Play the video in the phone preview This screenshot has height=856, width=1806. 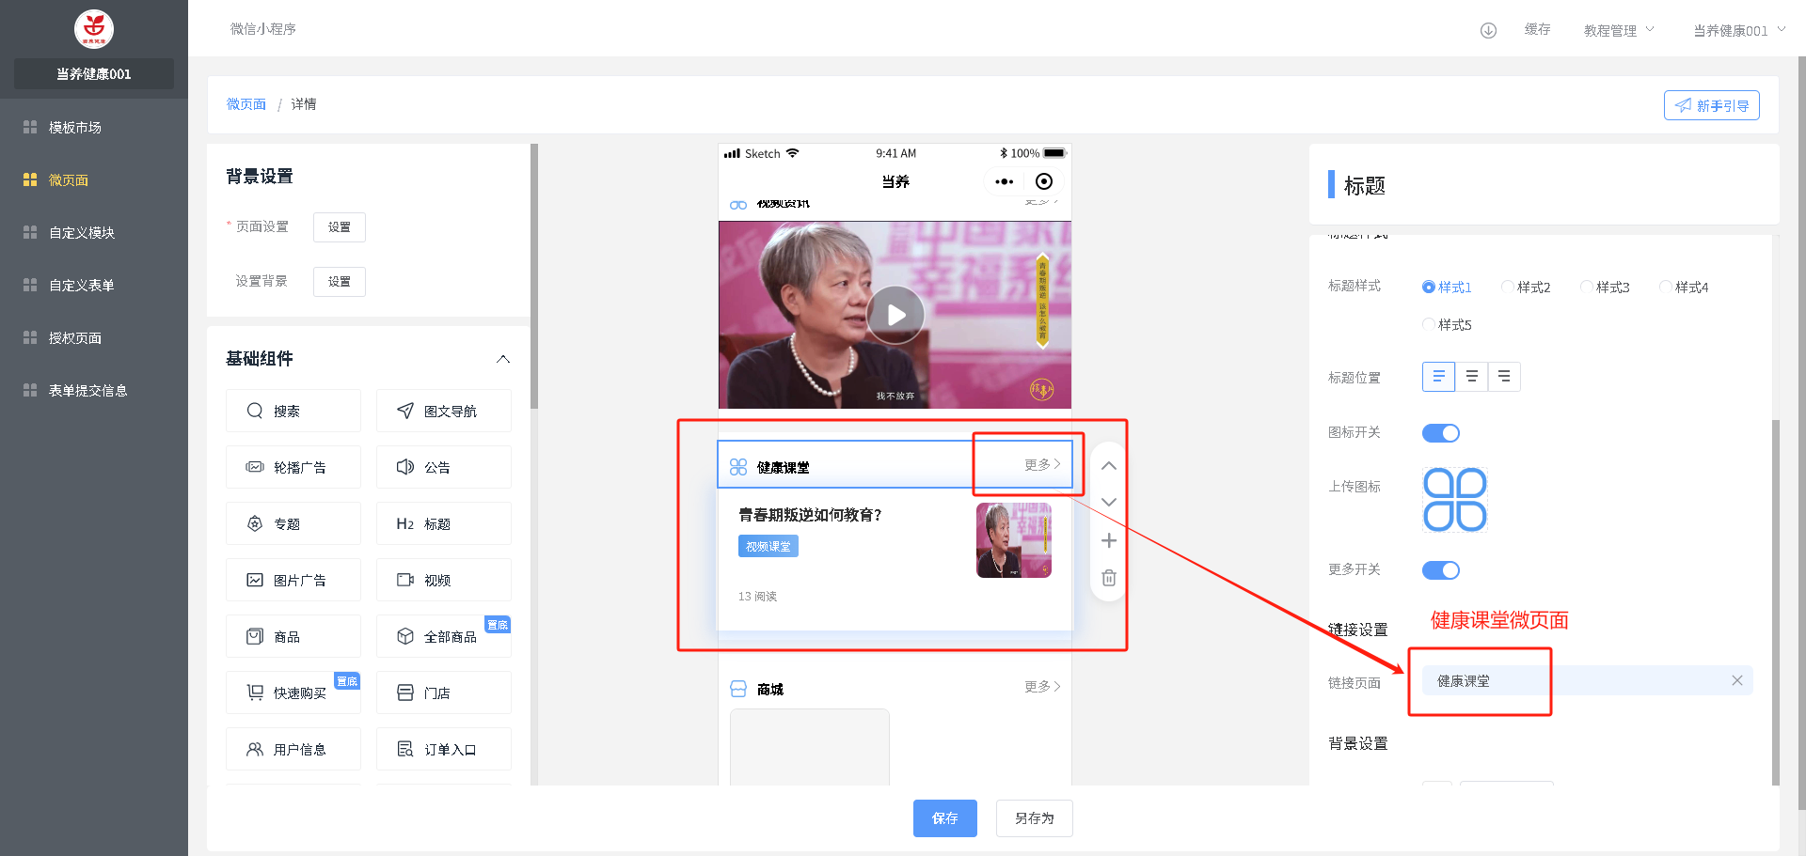pos(895,315)
